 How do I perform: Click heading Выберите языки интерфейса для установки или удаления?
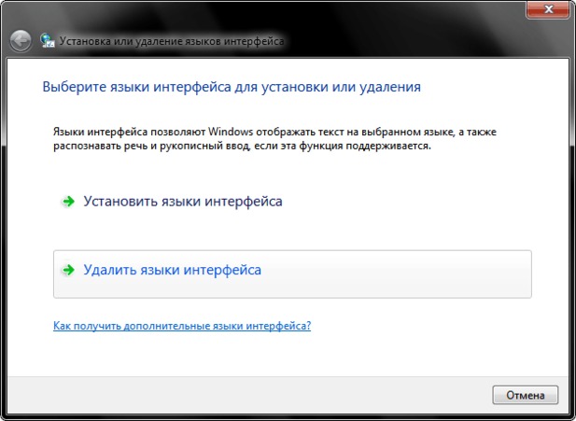click(x=232, y=87)
